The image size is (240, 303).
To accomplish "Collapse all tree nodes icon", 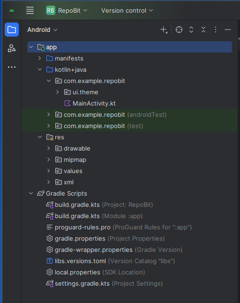I will pyautogui.click(x=203, y=30).
